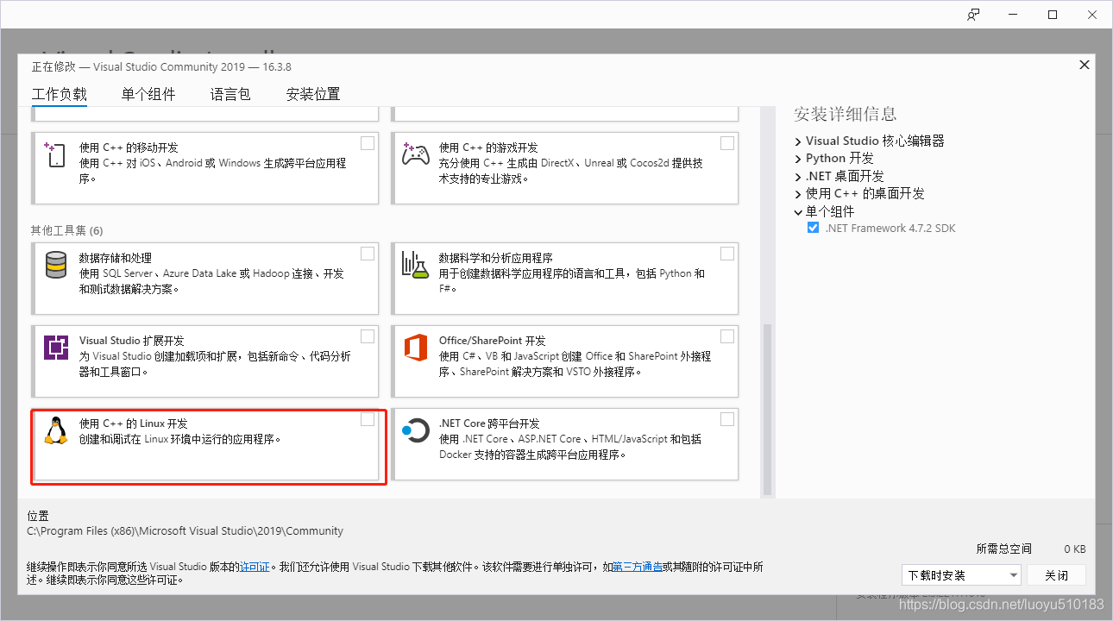Close the modify dialog with X
Screen dimensions: 1113x621
(x=1084, y=66)
